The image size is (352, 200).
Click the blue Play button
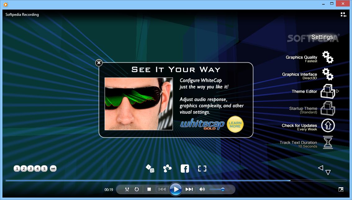[x=176, y=189]
